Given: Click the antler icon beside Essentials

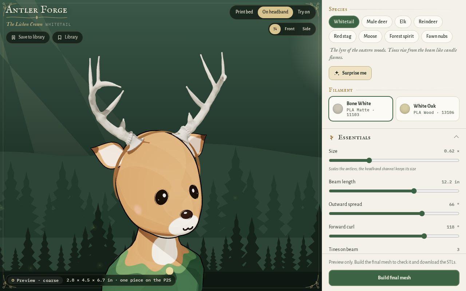Looking at the screenshot, I should [332, 137].
